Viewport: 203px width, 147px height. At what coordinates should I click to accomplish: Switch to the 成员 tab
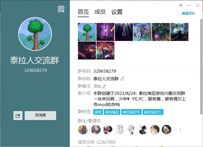pyautogui.click(x=100, y=12)
